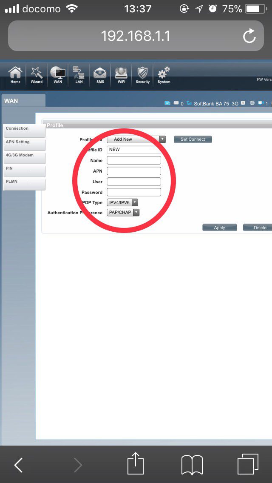Click the Password input field
The width and height of the screenshot is (272, 483).
(134, 192)
